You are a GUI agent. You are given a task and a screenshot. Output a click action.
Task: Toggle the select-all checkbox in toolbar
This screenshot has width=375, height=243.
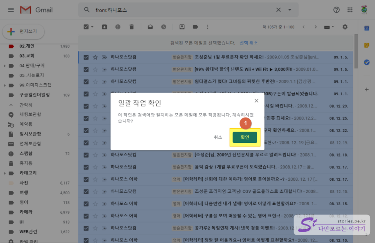point(86,27)
